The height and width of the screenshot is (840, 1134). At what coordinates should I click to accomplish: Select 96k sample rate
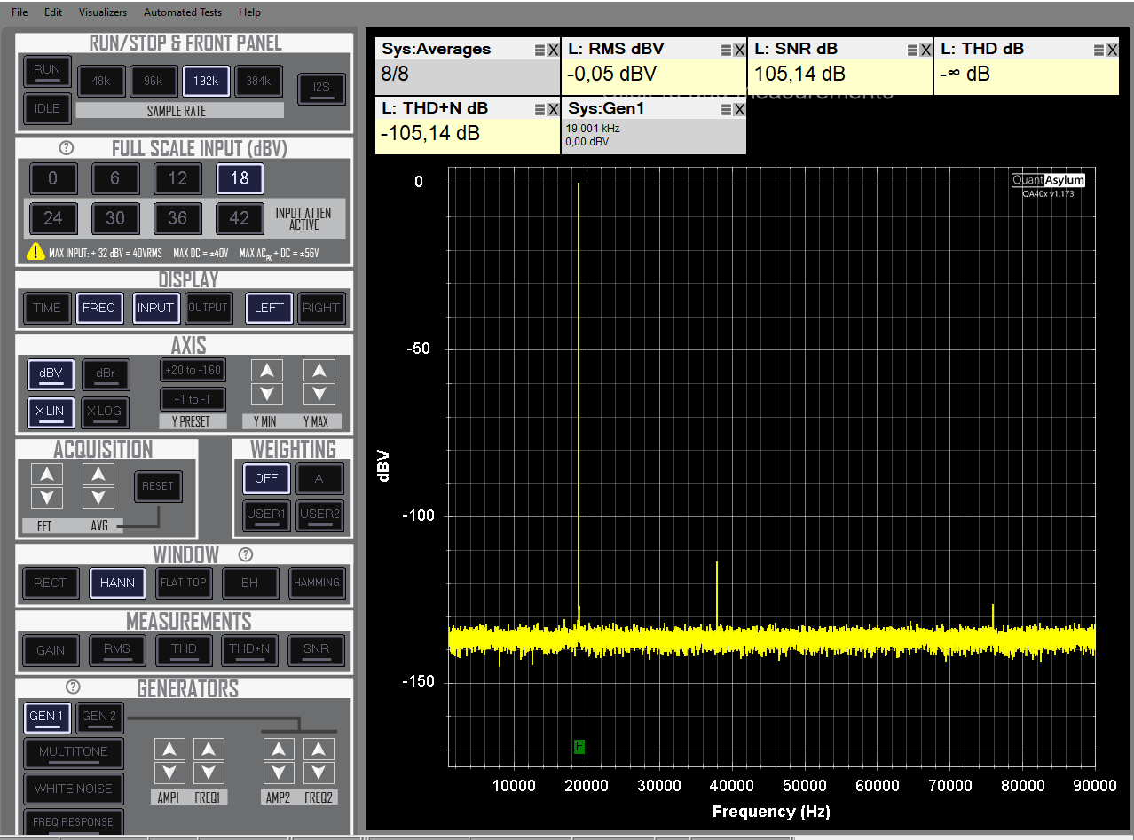(x=153, y=81)
